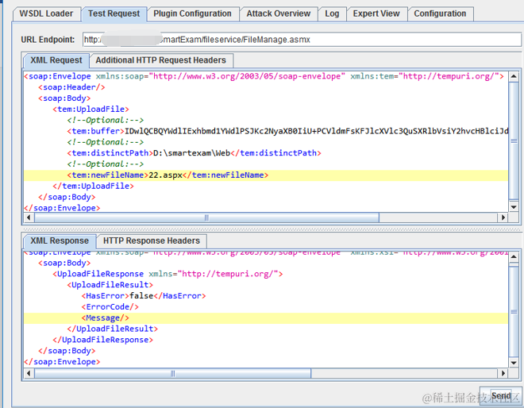The height and width of the screenshot is (408, 524).
Task: Click the 22.aspx newFileName value
Action: (165, 175)
